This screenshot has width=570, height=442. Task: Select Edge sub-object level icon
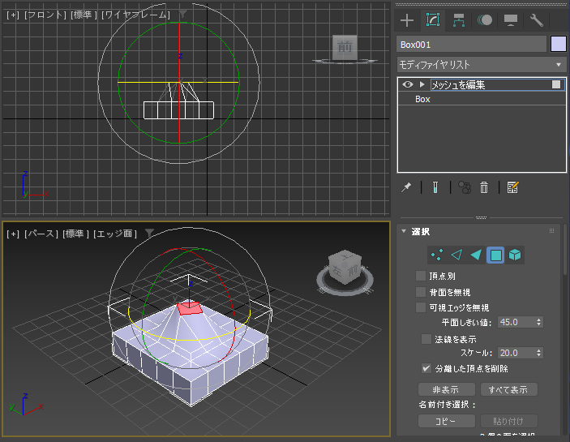coord(456,255)
